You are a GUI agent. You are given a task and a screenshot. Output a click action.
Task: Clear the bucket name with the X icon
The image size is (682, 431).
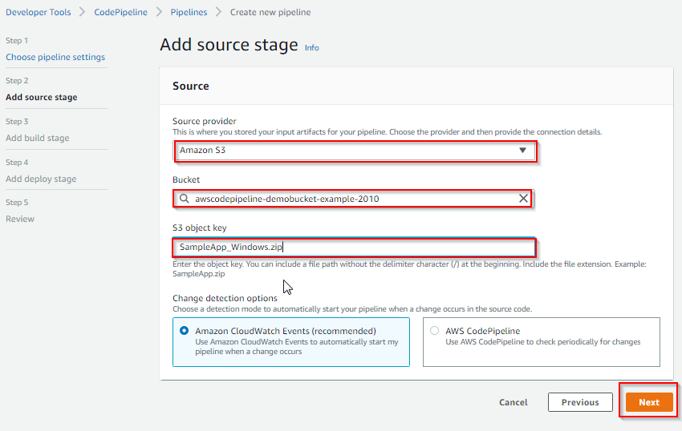[523, 199]
